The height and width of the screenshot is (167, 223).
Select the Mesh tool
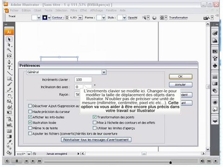9,131
